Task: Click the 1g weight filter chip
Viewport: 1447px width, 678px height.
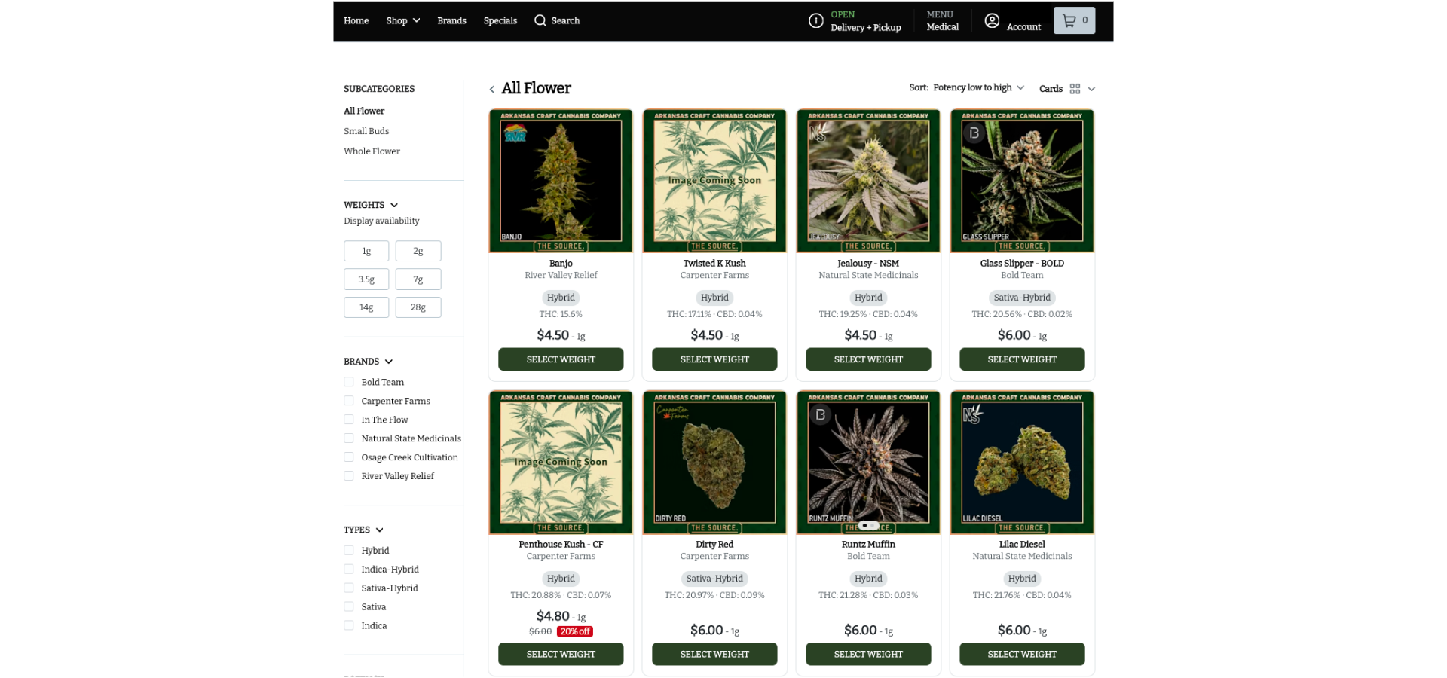Action: 366,251
